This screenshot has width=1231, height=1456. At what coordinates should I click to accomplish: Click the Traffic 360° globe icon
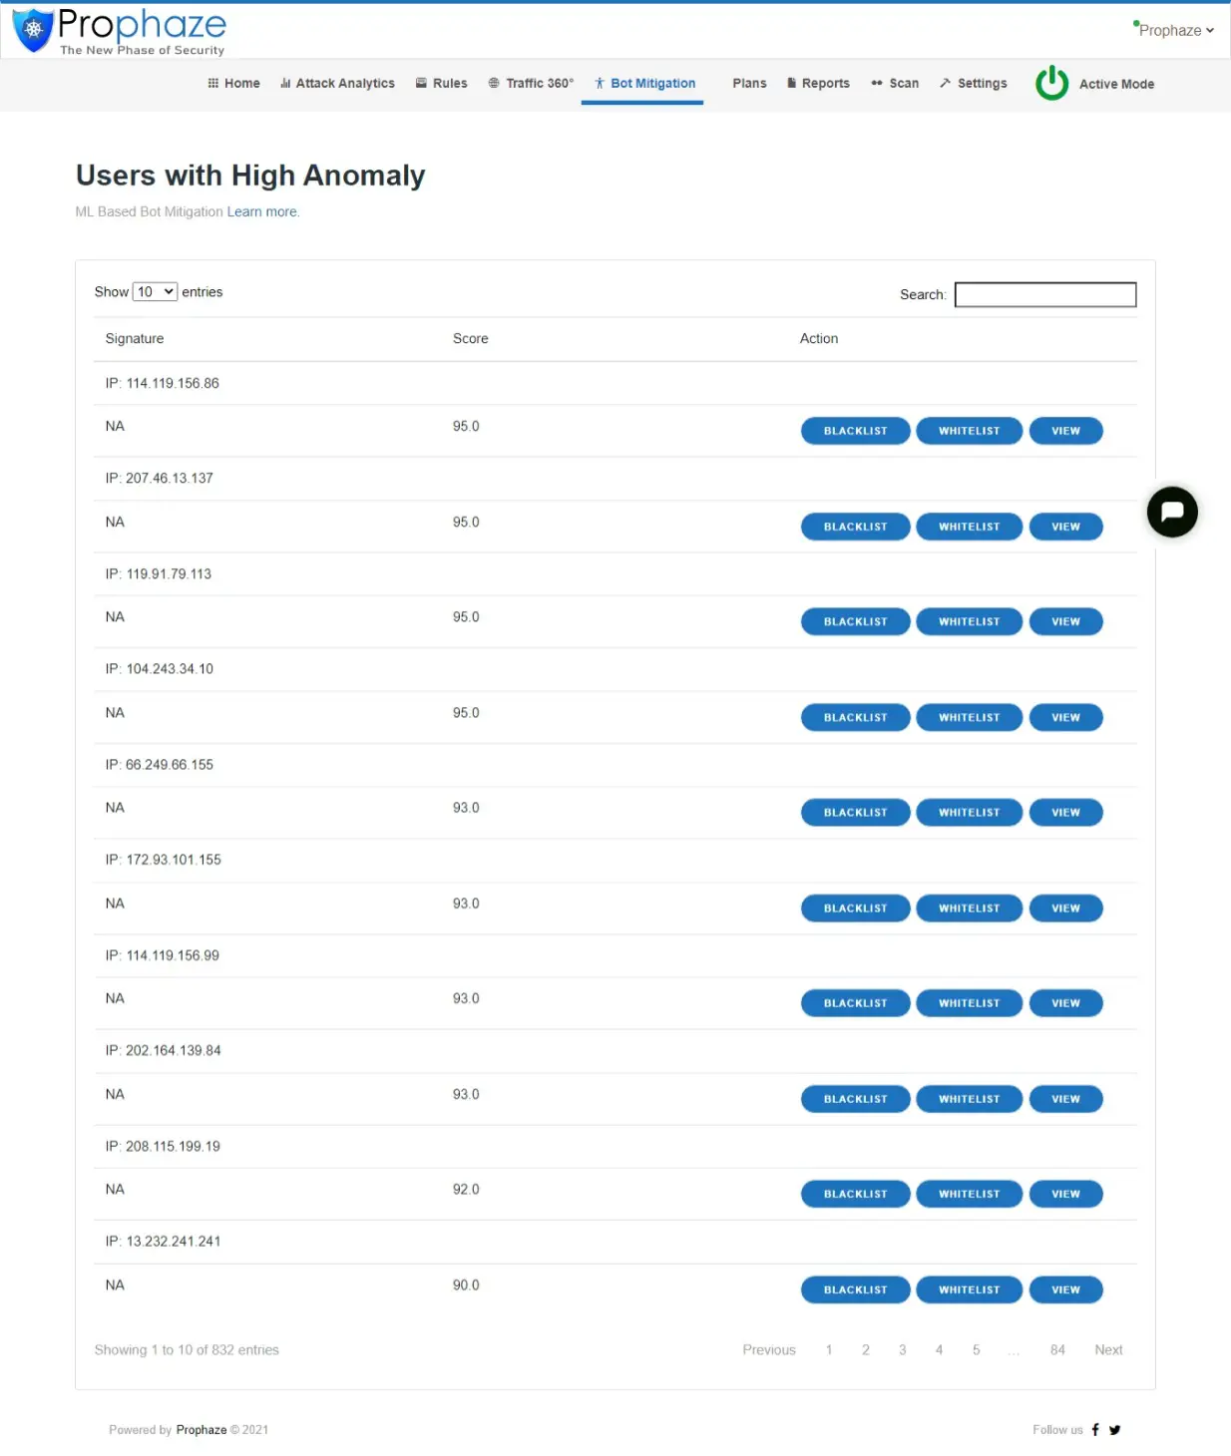click(x=494, y=84)
